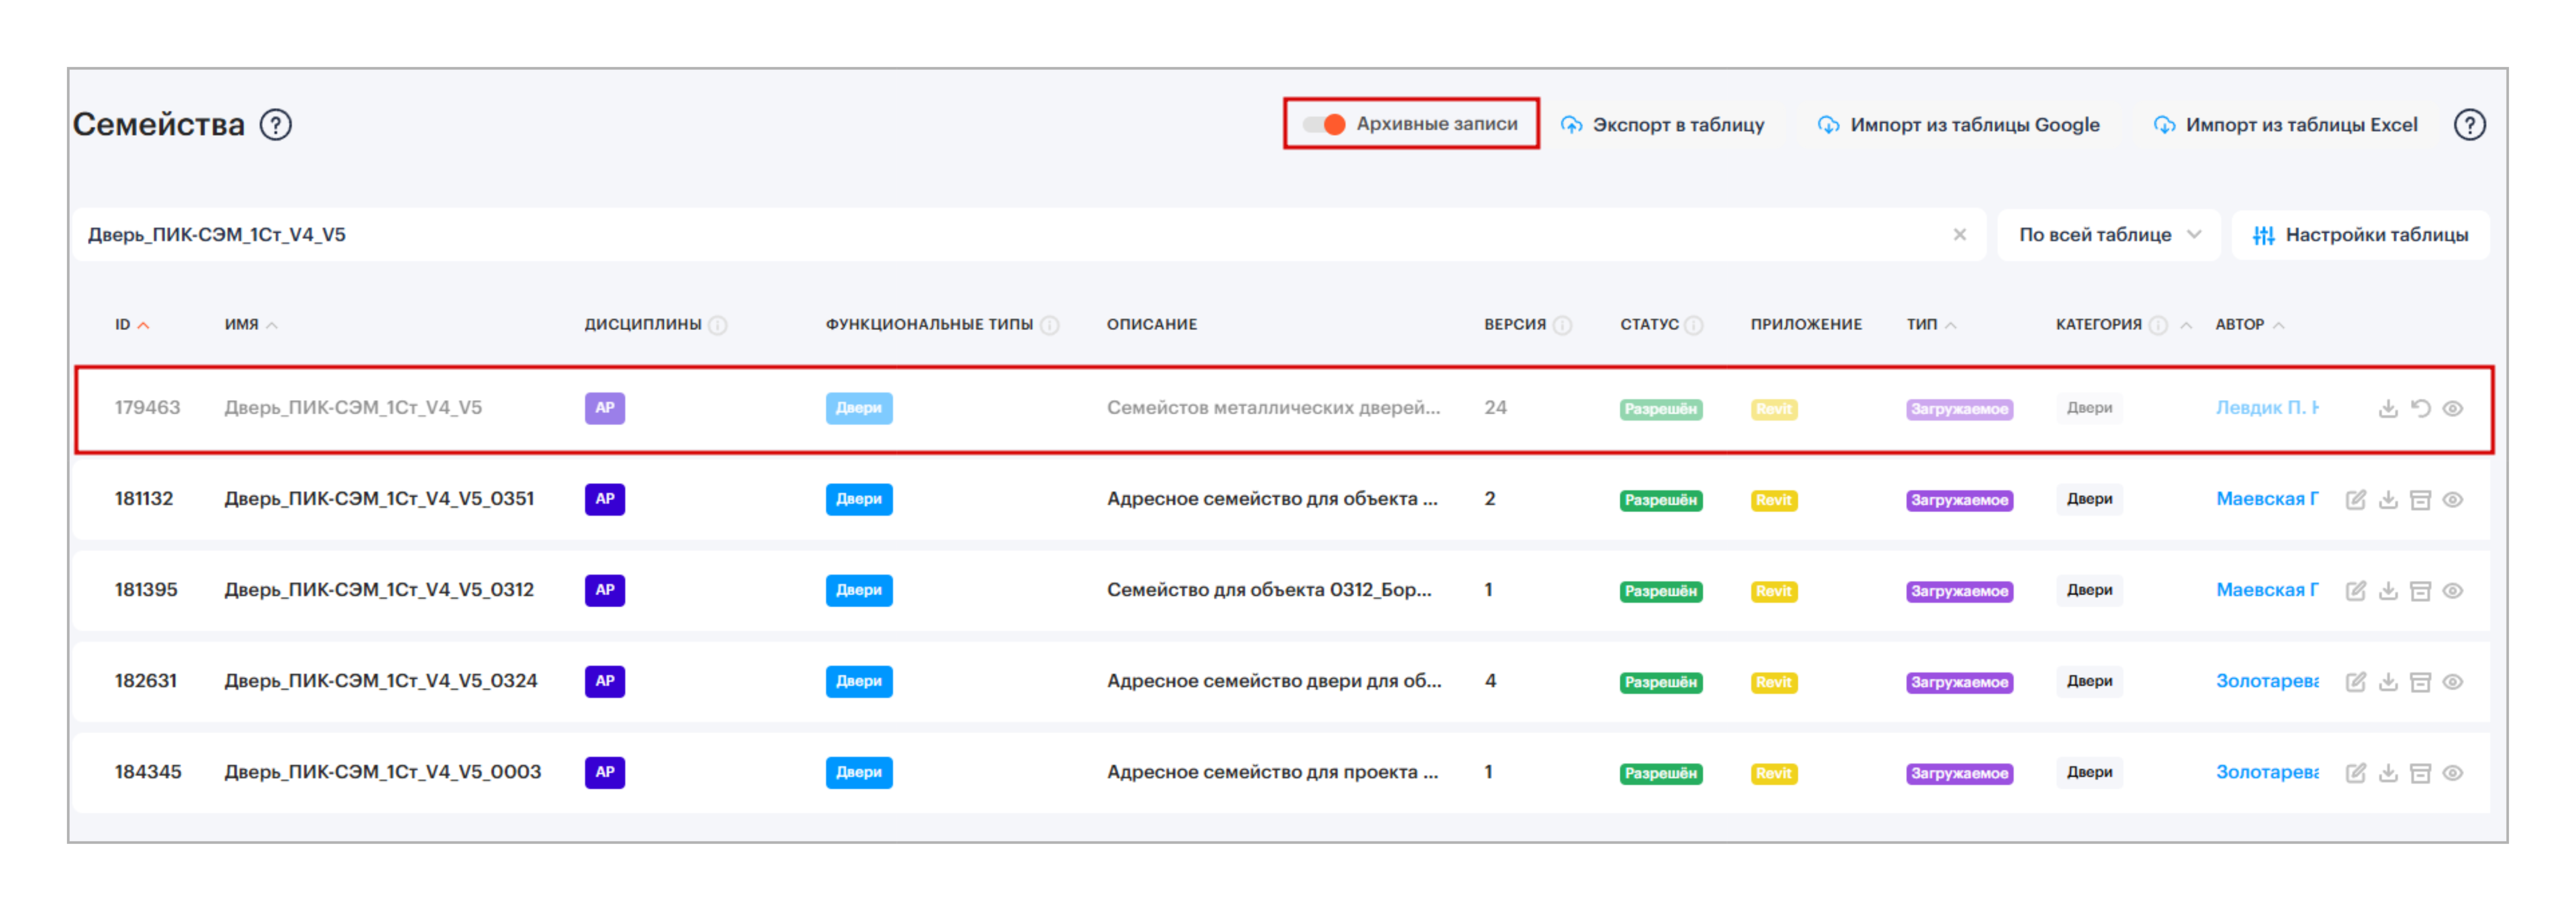
Task: Archive family row 184345
Action: point(2420,772)
